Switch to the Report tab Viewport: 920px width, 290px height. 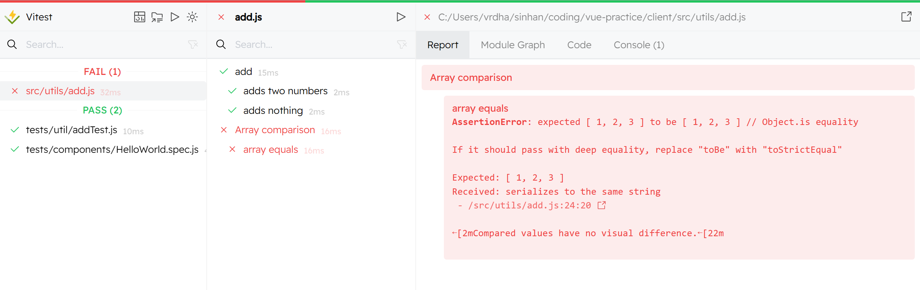coord(443,45)
